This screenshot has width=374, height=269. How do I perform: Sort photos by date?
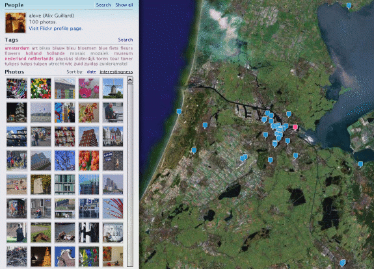(91, 71)
